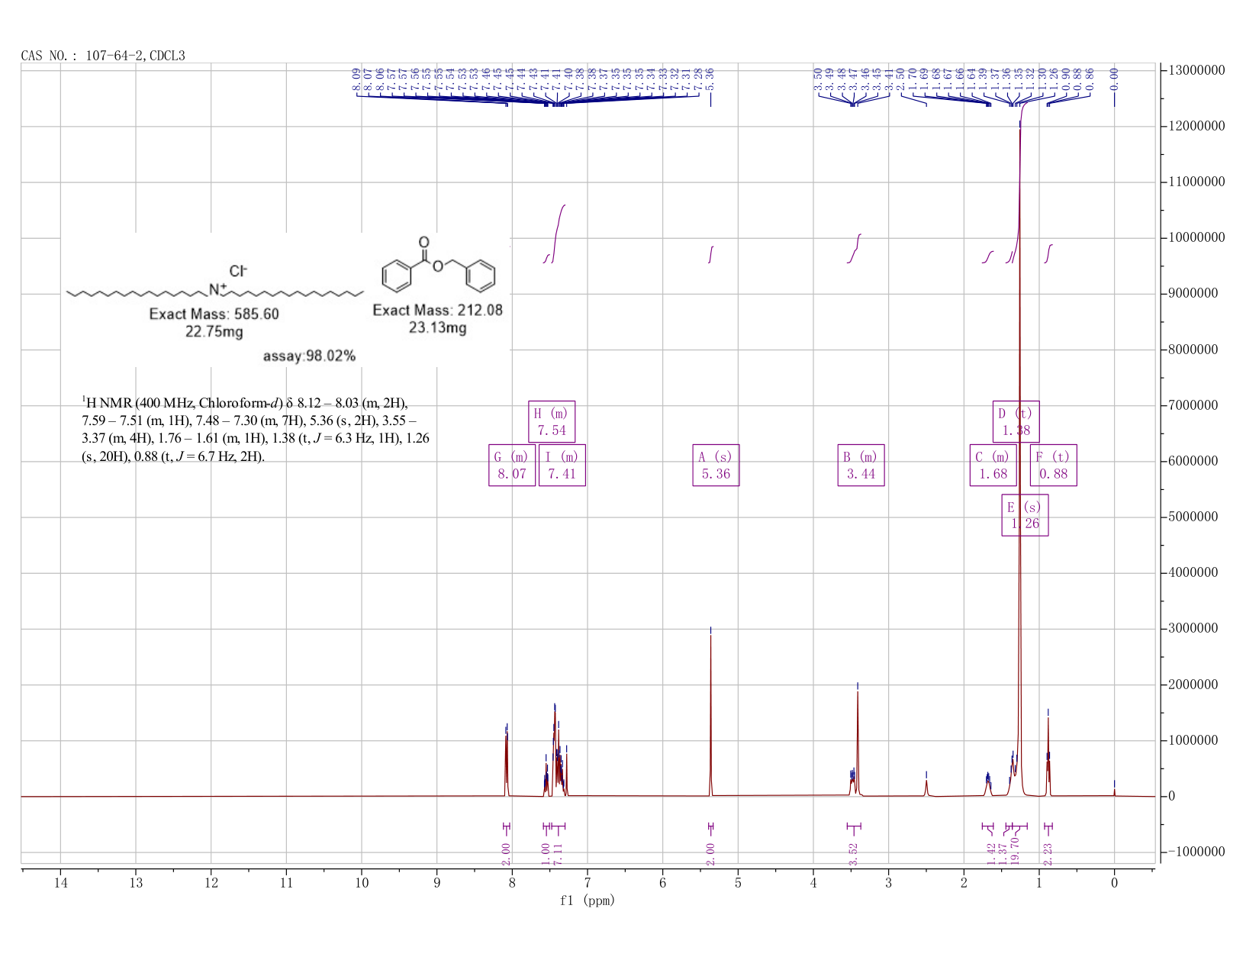Click the integral value 19.70

tap(1016, 851)
